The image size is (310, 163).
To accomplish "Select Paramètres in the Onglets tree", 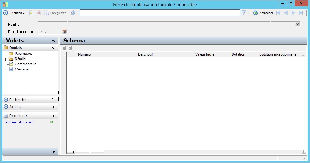I will point(23,54).
